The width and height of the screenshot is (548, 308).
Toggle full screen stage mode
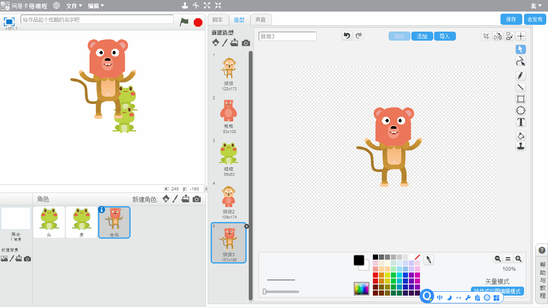tap(9, 21)
